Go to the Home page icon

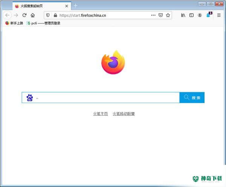33,15
